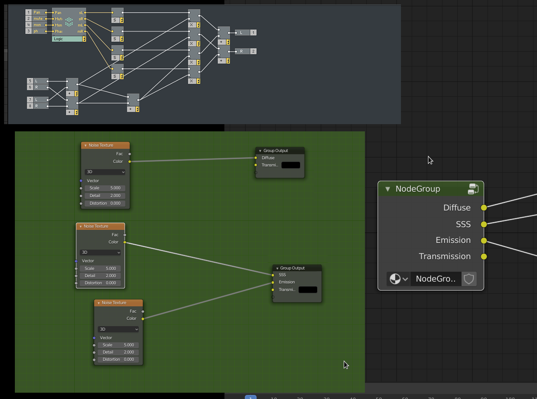
Task: Select the R input terminal numbered 8
Action: 38,106
